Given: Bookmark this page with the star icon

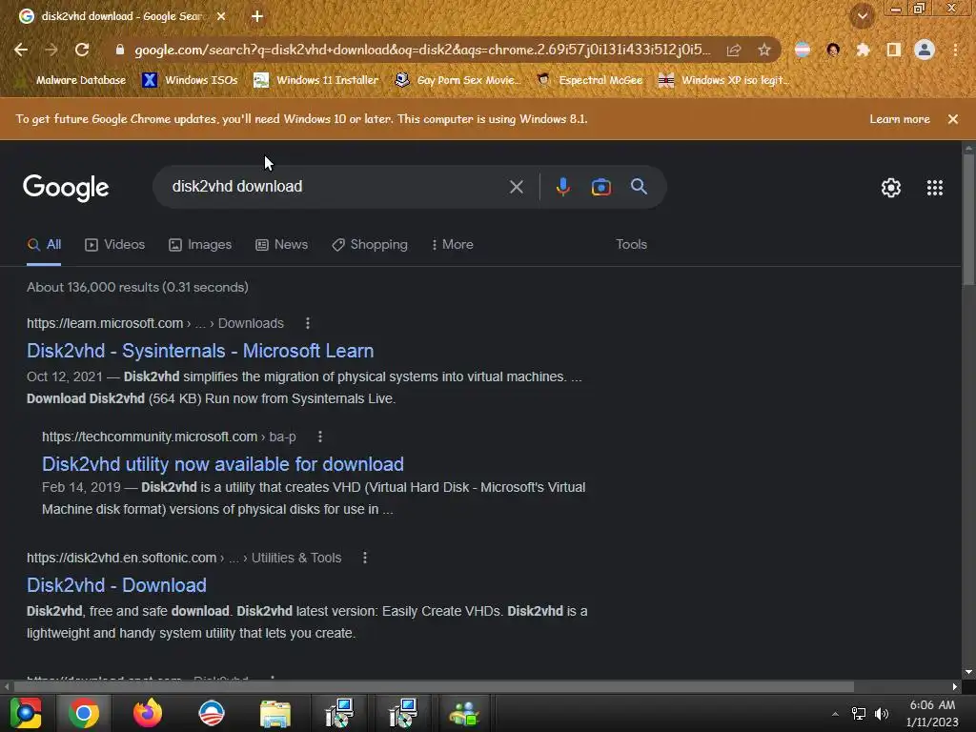Looking at the screenshot, I should [763, 50].
